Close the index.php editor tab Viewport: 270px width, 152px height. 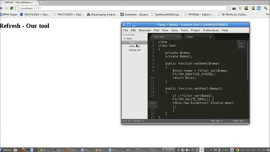pyautogui.click(x=178, y=37)
